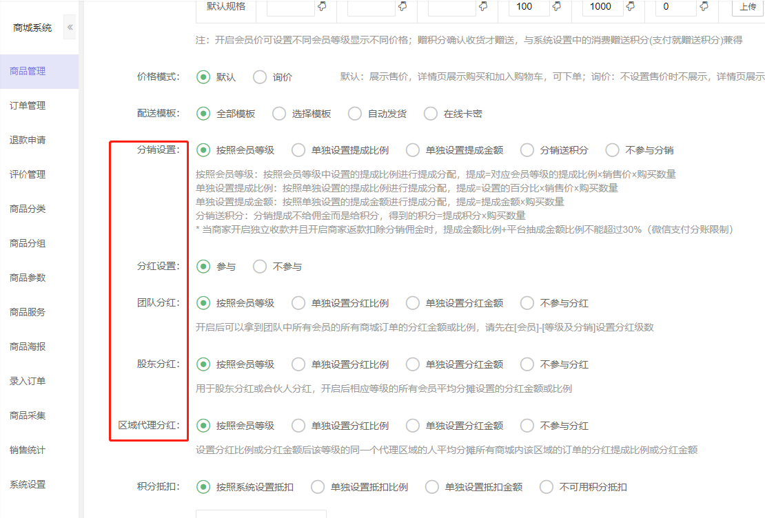
Task: Click fill-down hand icon beside second empty field
Action: [402, 6]
